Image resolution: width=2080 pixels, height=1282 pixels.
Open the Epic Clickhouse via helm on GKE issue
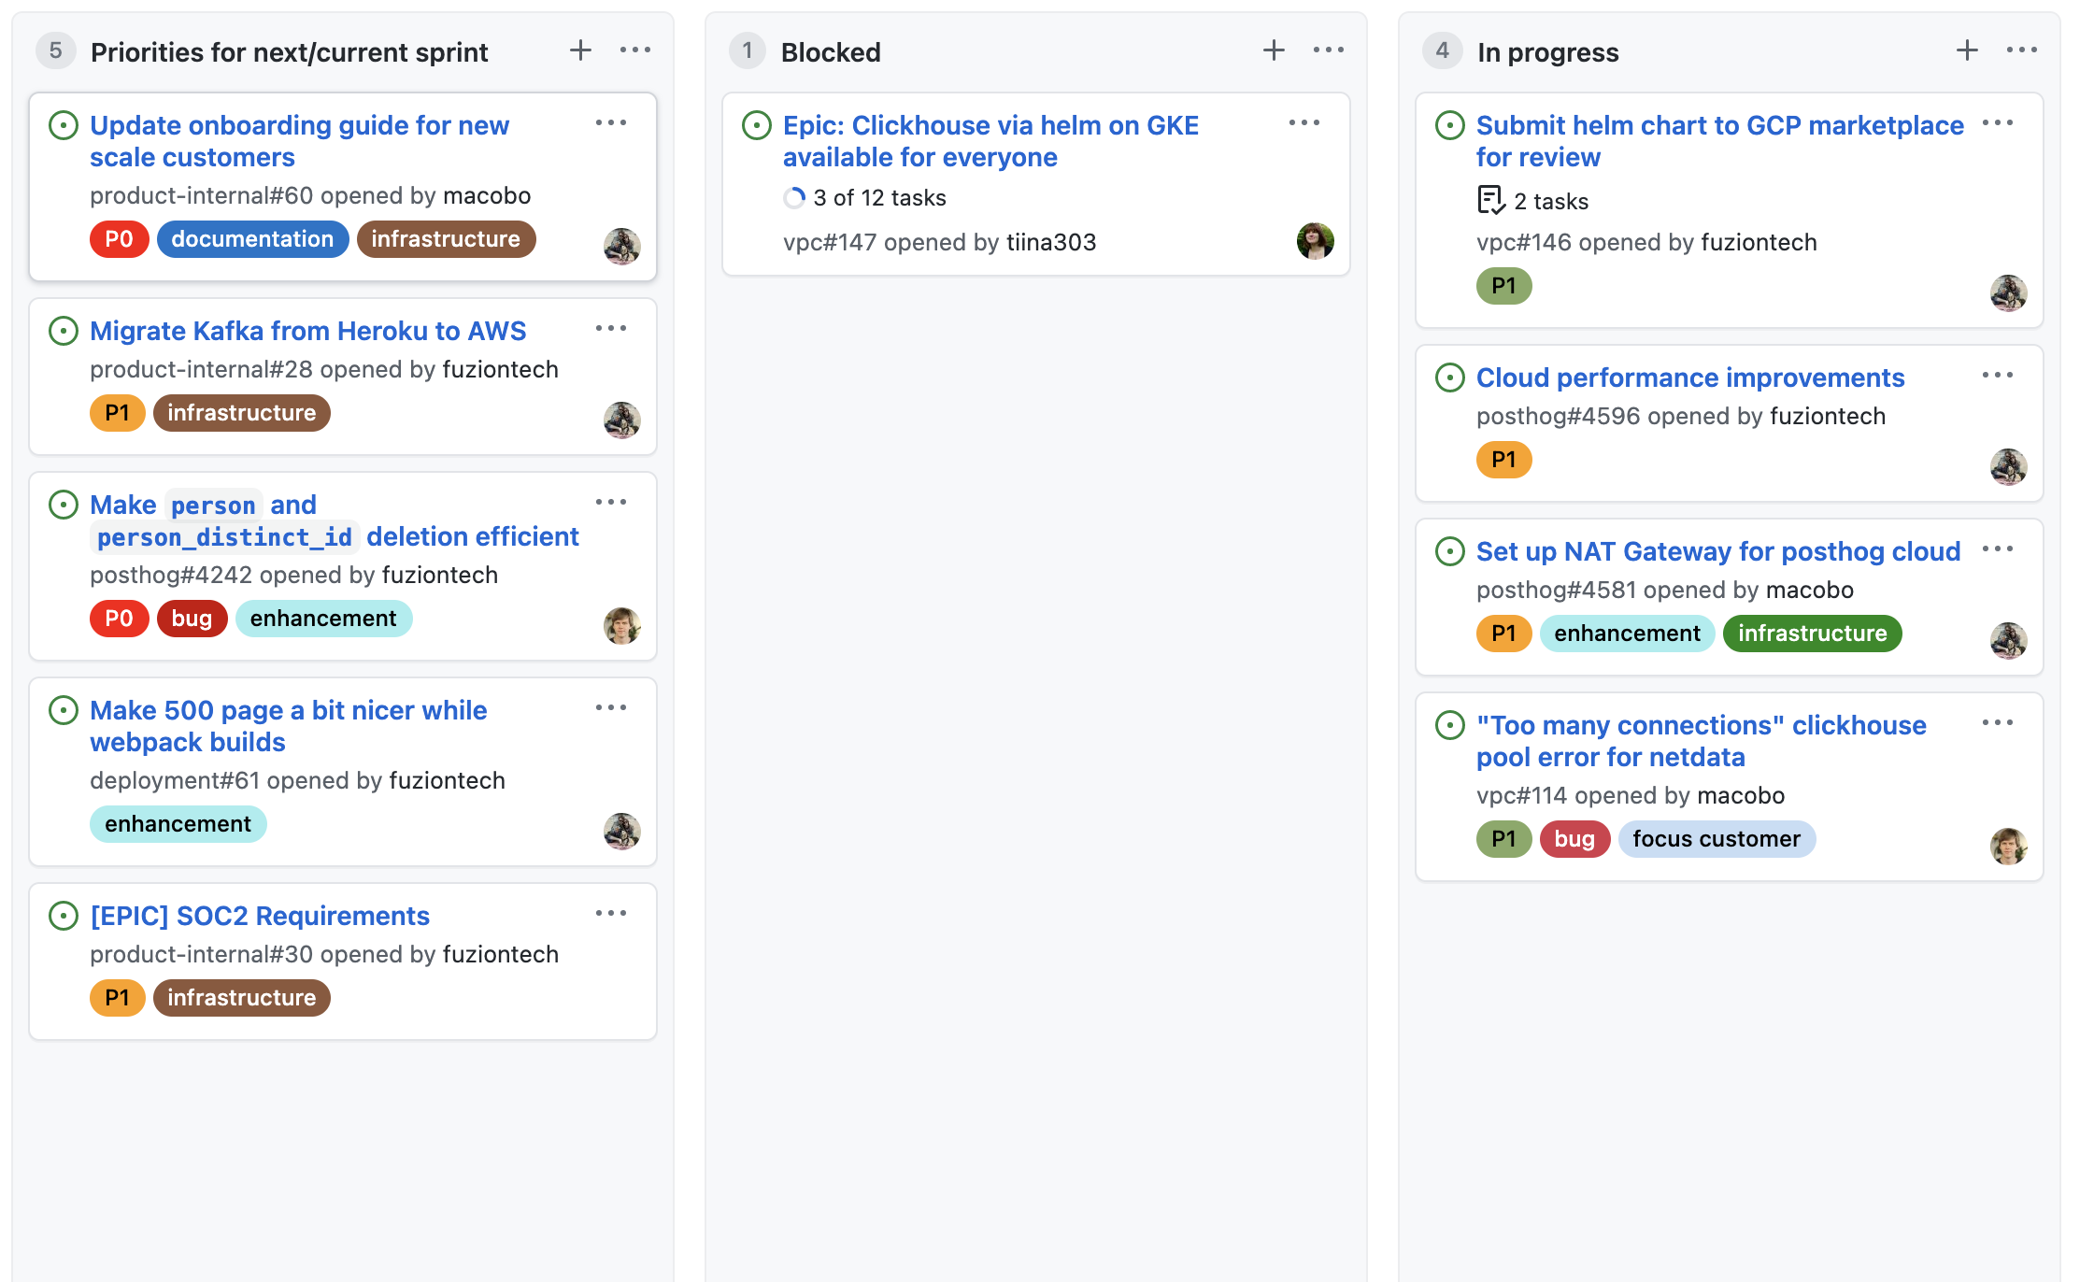pos(990,141)
